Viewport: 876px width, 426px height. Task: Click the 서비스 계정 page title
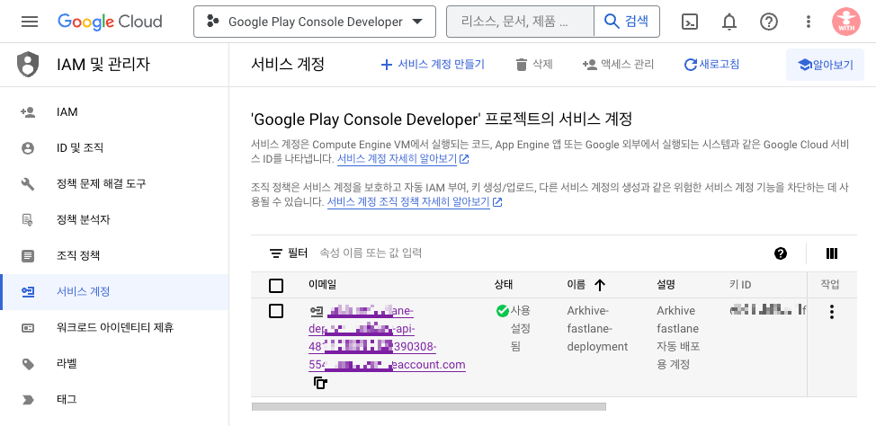tap(288, 64)
